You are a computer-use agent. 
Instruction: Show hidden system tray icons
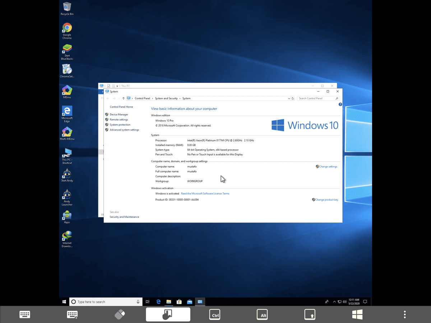[334, 302]
